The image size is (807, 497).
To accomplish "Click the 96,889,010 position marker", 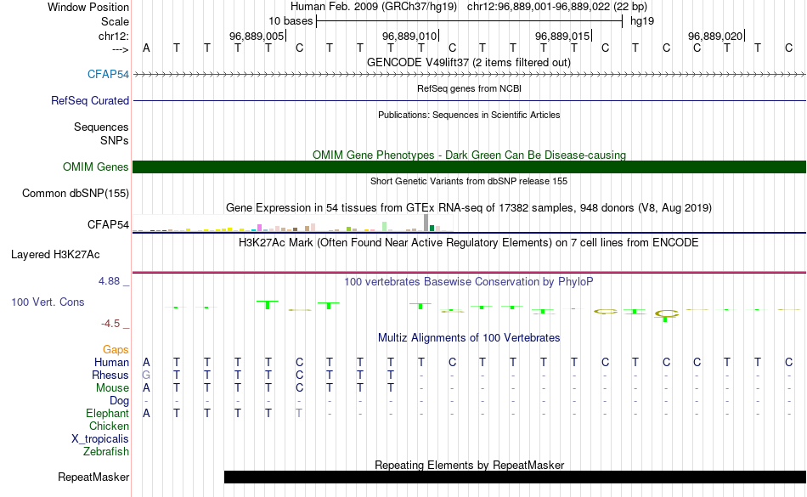I will click(x=410, y=36).
